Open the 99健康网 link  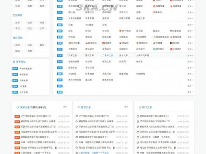[x=141, y=74]
